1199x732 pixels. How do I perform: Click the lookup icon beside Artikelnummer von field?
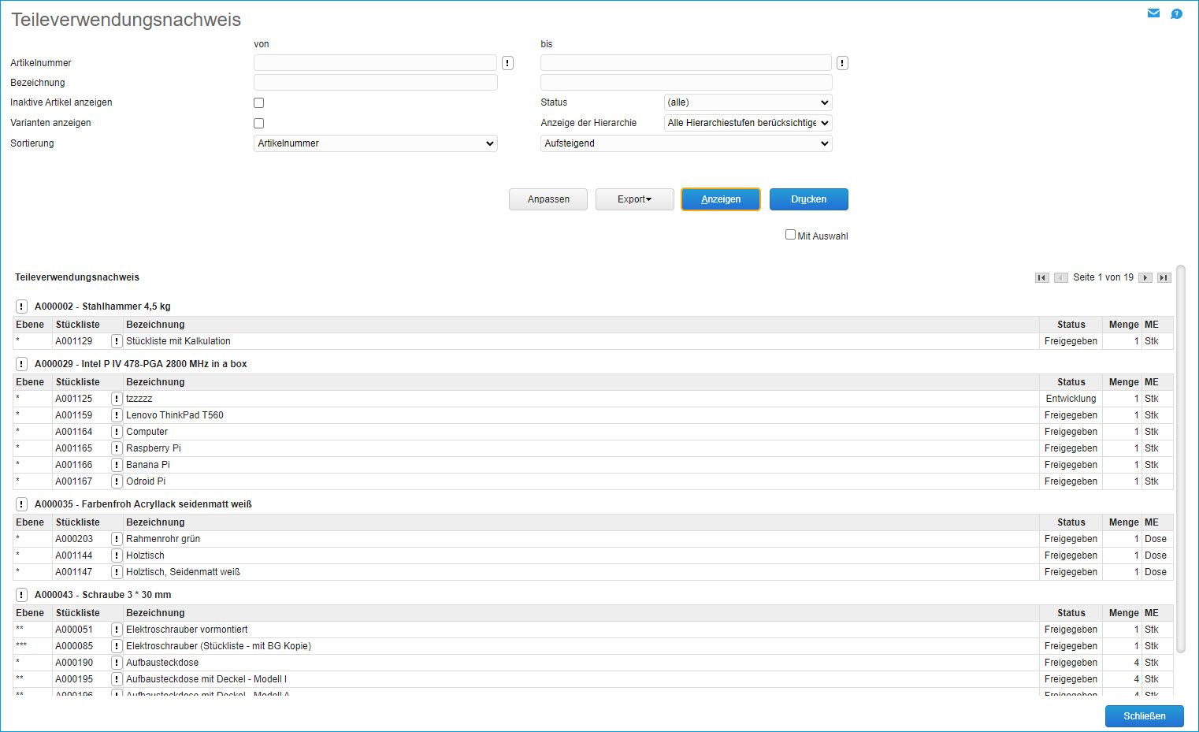pyautogui.click(x=508, y=63)
